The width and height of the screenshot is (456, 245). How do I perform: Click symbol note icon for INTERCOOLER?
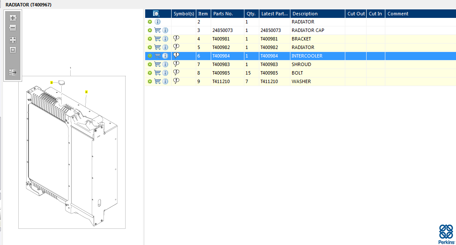(176, 55)
